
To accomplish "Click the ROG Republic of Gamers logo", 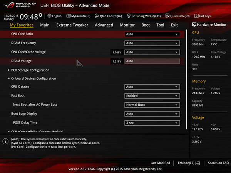I will click(20, 5).
